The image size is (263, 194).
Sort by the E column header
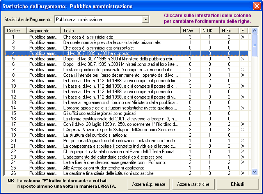(x=243, y=30)
